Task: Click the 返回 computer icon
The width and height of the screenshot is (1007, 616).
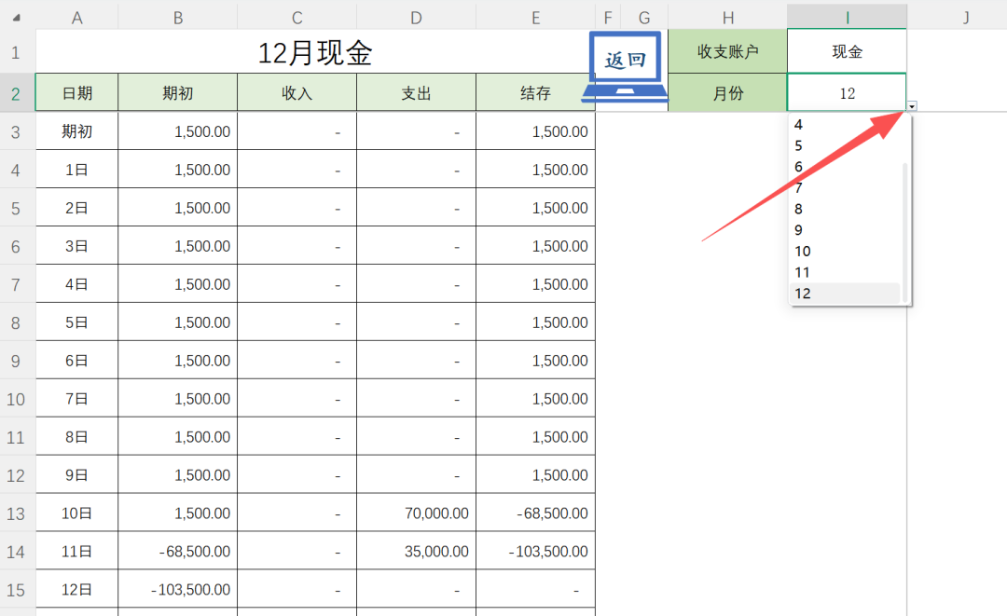Action: pyautogui.click(x=626, y=65)
